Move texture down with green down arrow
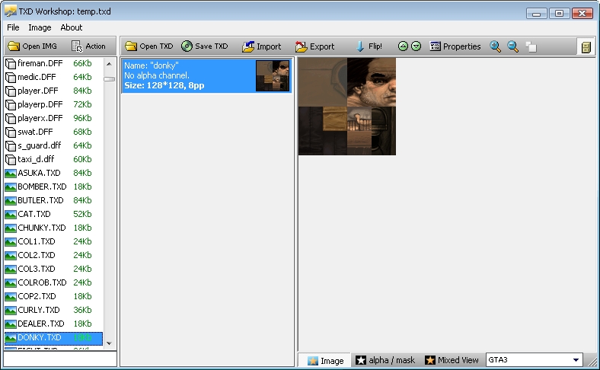This screenshot has width=600, height=370. click(416, 46)
